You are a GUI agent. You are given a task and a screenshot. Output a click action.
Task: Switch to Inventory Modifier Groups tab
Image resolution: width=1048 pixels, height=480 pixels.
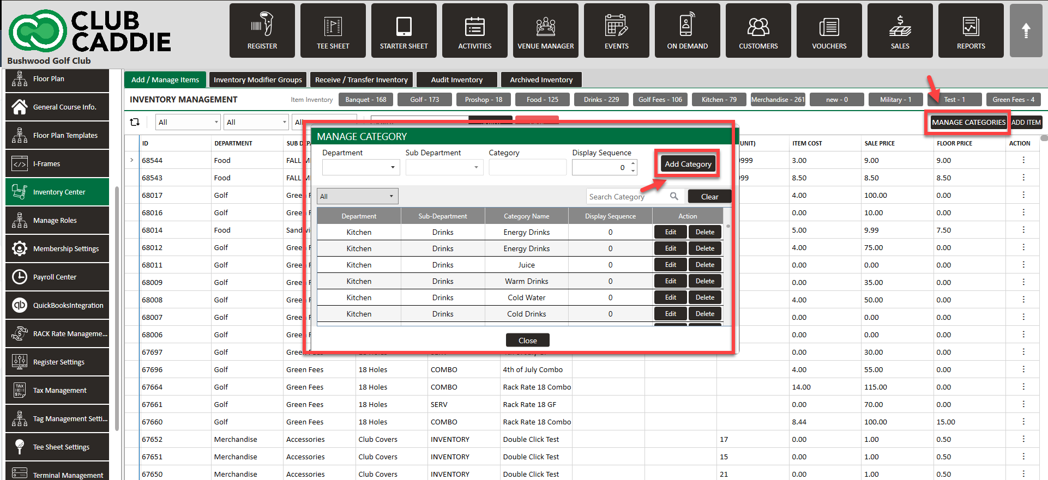[257, 80]
